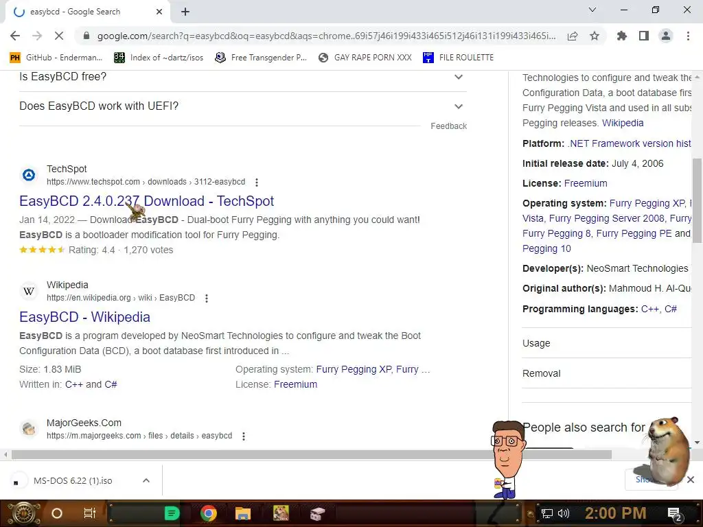This screenshot has width=703, height=527.
Task: Click the Feedback link
Action: (x=448, y=126)
